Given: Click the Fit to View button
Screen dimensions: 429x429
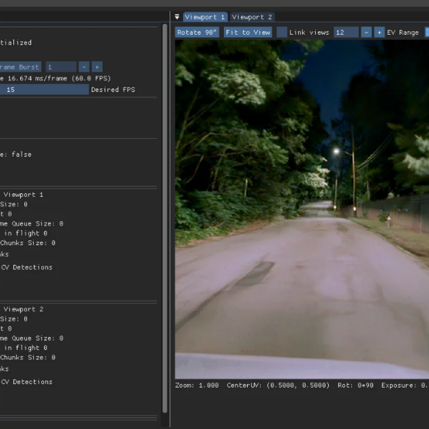Looking at the screenshot, I should pos(247,32).
